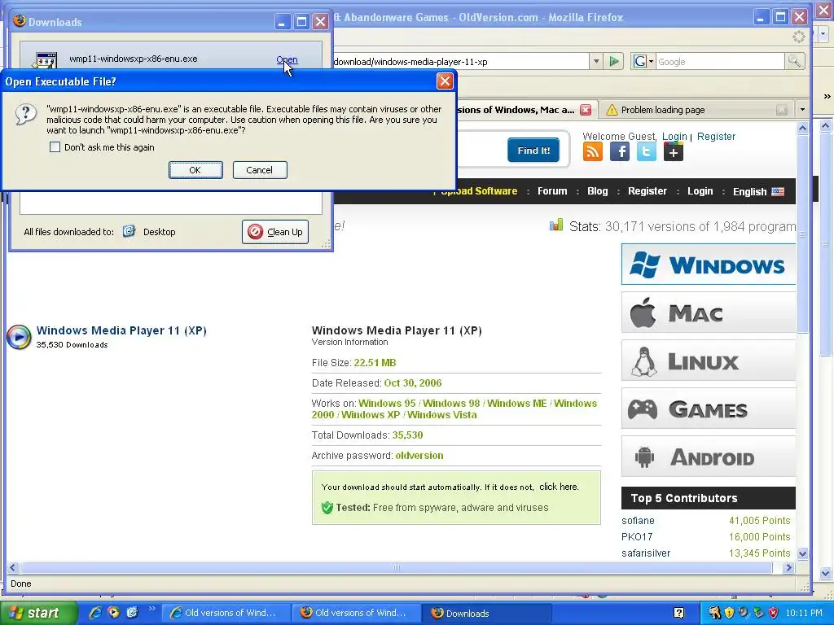Viewport: 834px width, 625px height.
Task: Open the Forum nav item
Action: [x=552, y=191]
